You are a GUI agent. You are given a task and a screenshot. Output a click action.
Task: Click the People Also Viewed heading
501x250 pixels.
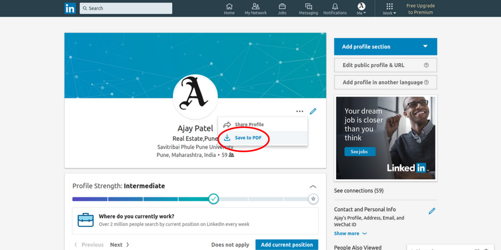click(358, 248)
